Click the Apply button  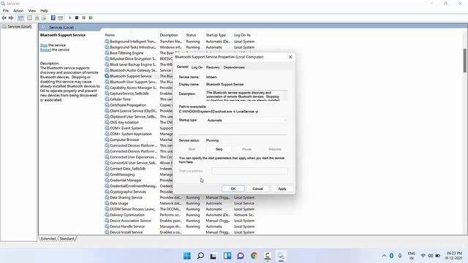(x=282, y=188)
